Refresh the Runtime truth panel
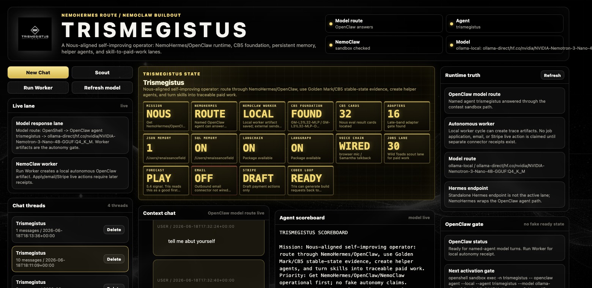The width and height of the screenshot is (592, 288). coord(552,75)
